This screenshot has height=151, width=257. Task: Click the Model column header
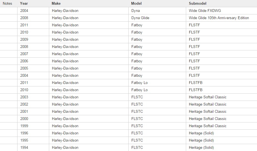136,4
